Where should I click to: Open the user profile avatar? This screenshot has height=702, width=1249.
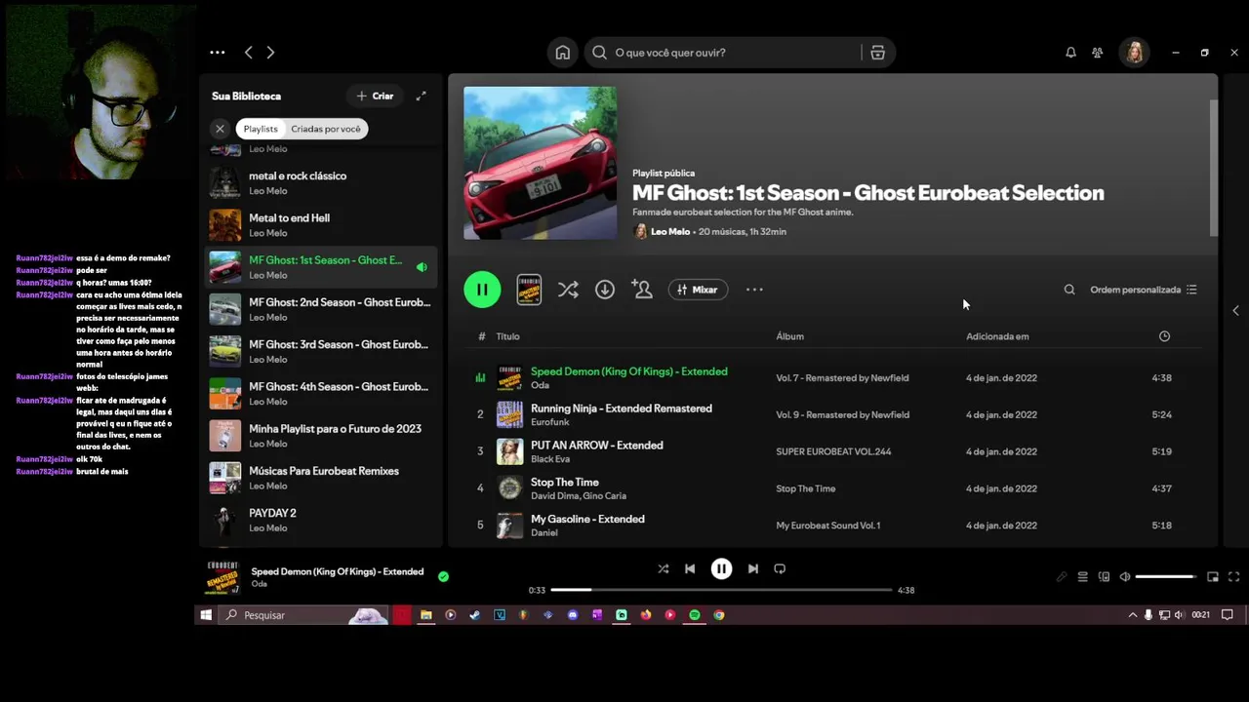pos(1134,53)
